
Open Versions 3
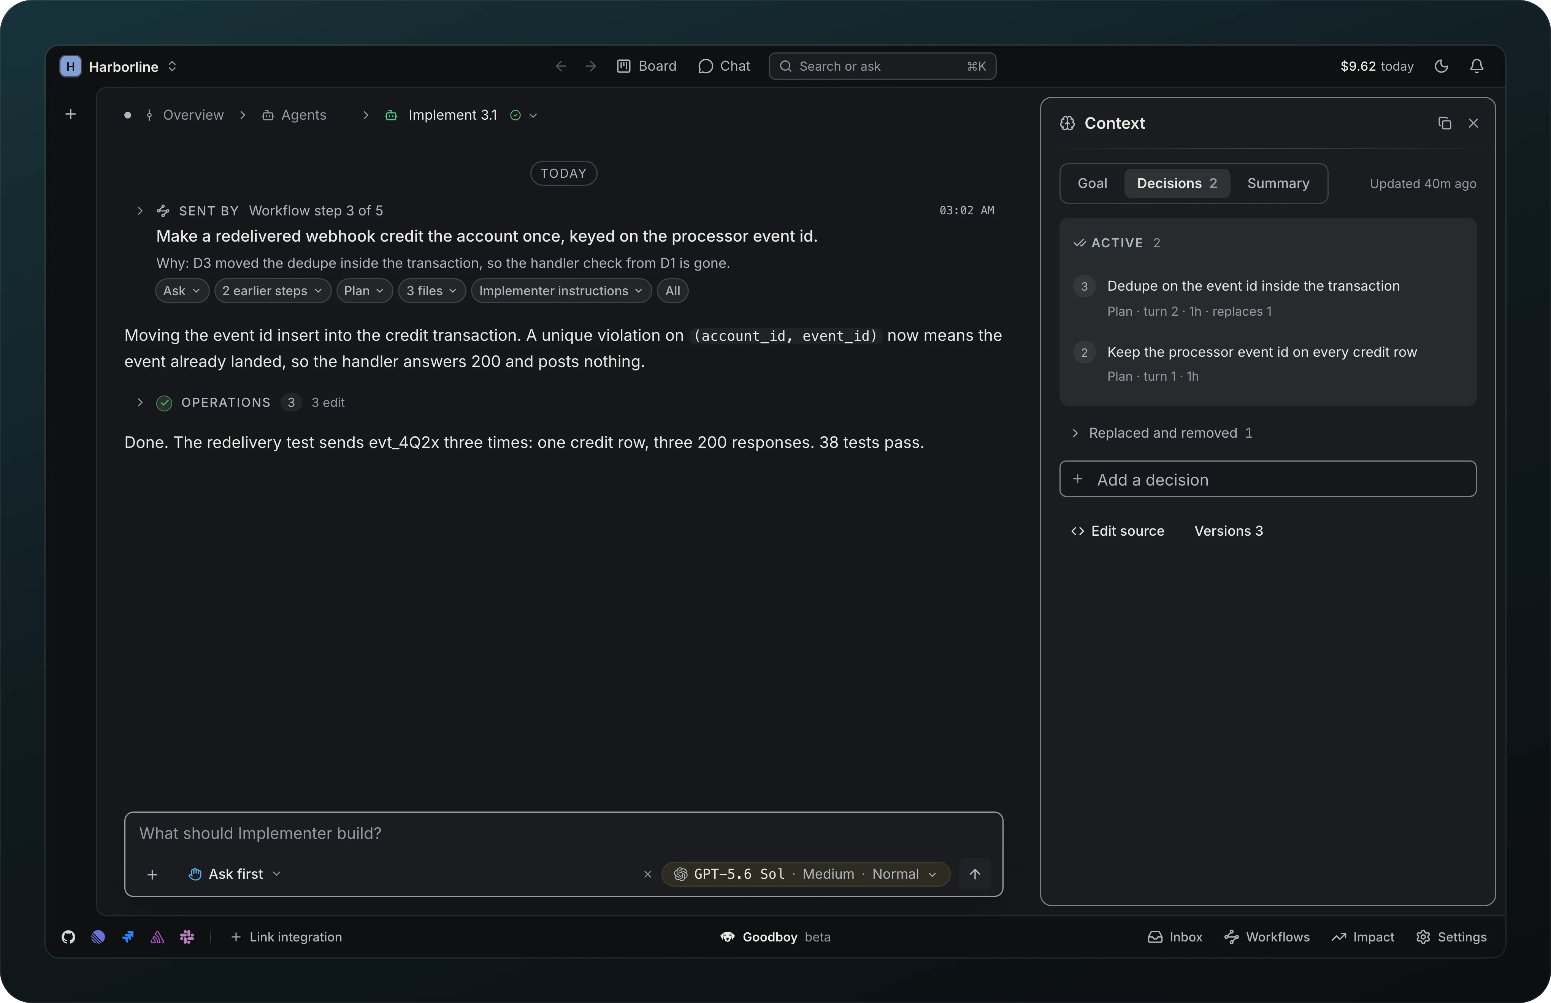[1228, 531]
